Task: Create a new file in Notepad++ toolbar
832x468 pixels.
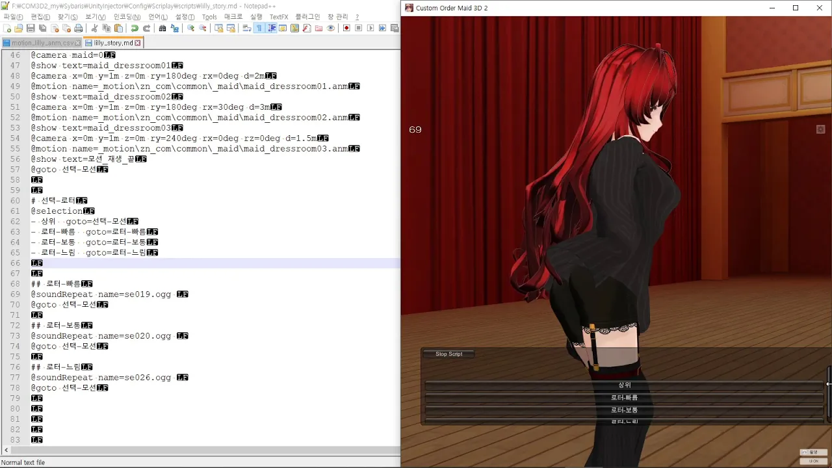Action: (x=6, y=28)
